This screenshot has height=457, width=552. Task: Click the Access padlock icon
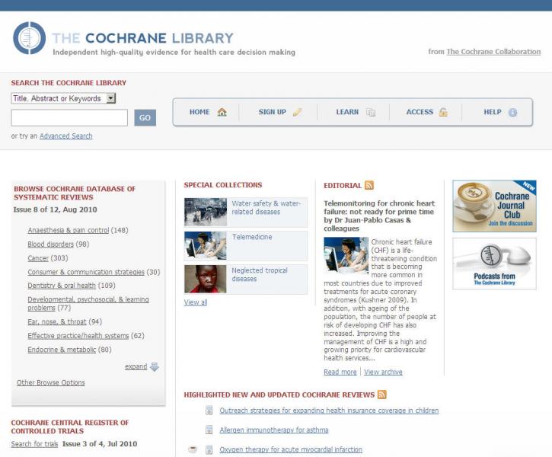(x=443, y=112)
